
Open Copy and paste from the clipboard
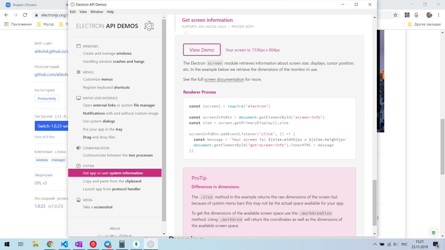[x=112, y=181]
